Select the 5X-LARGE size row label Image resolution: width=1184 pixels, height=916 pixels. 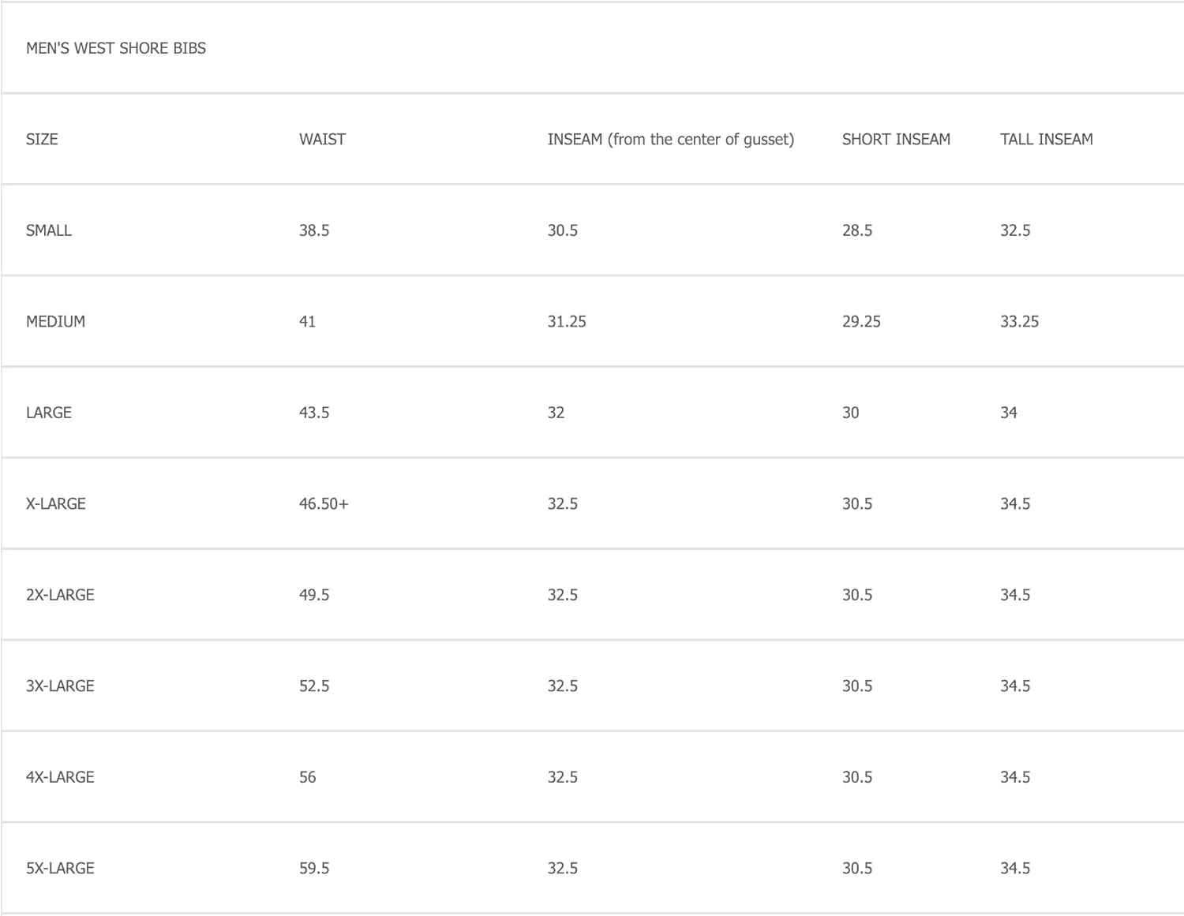(60, 869)
